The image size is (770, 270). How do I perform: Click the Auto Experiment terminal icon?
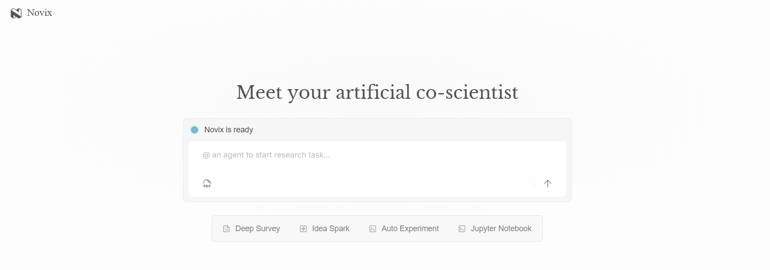click(373, 229)
